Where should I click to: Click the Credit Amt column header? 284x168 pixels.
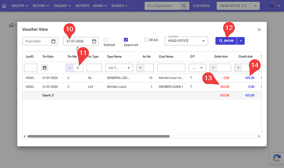point(245,56)
